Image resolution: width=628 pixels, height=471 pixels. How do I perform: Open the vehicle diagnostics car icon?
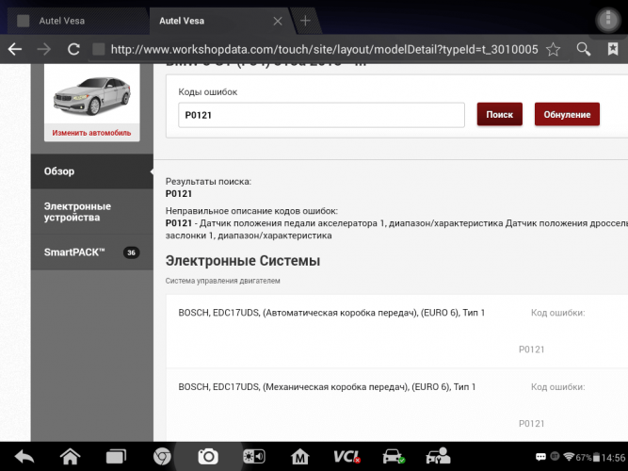(394, 457)
